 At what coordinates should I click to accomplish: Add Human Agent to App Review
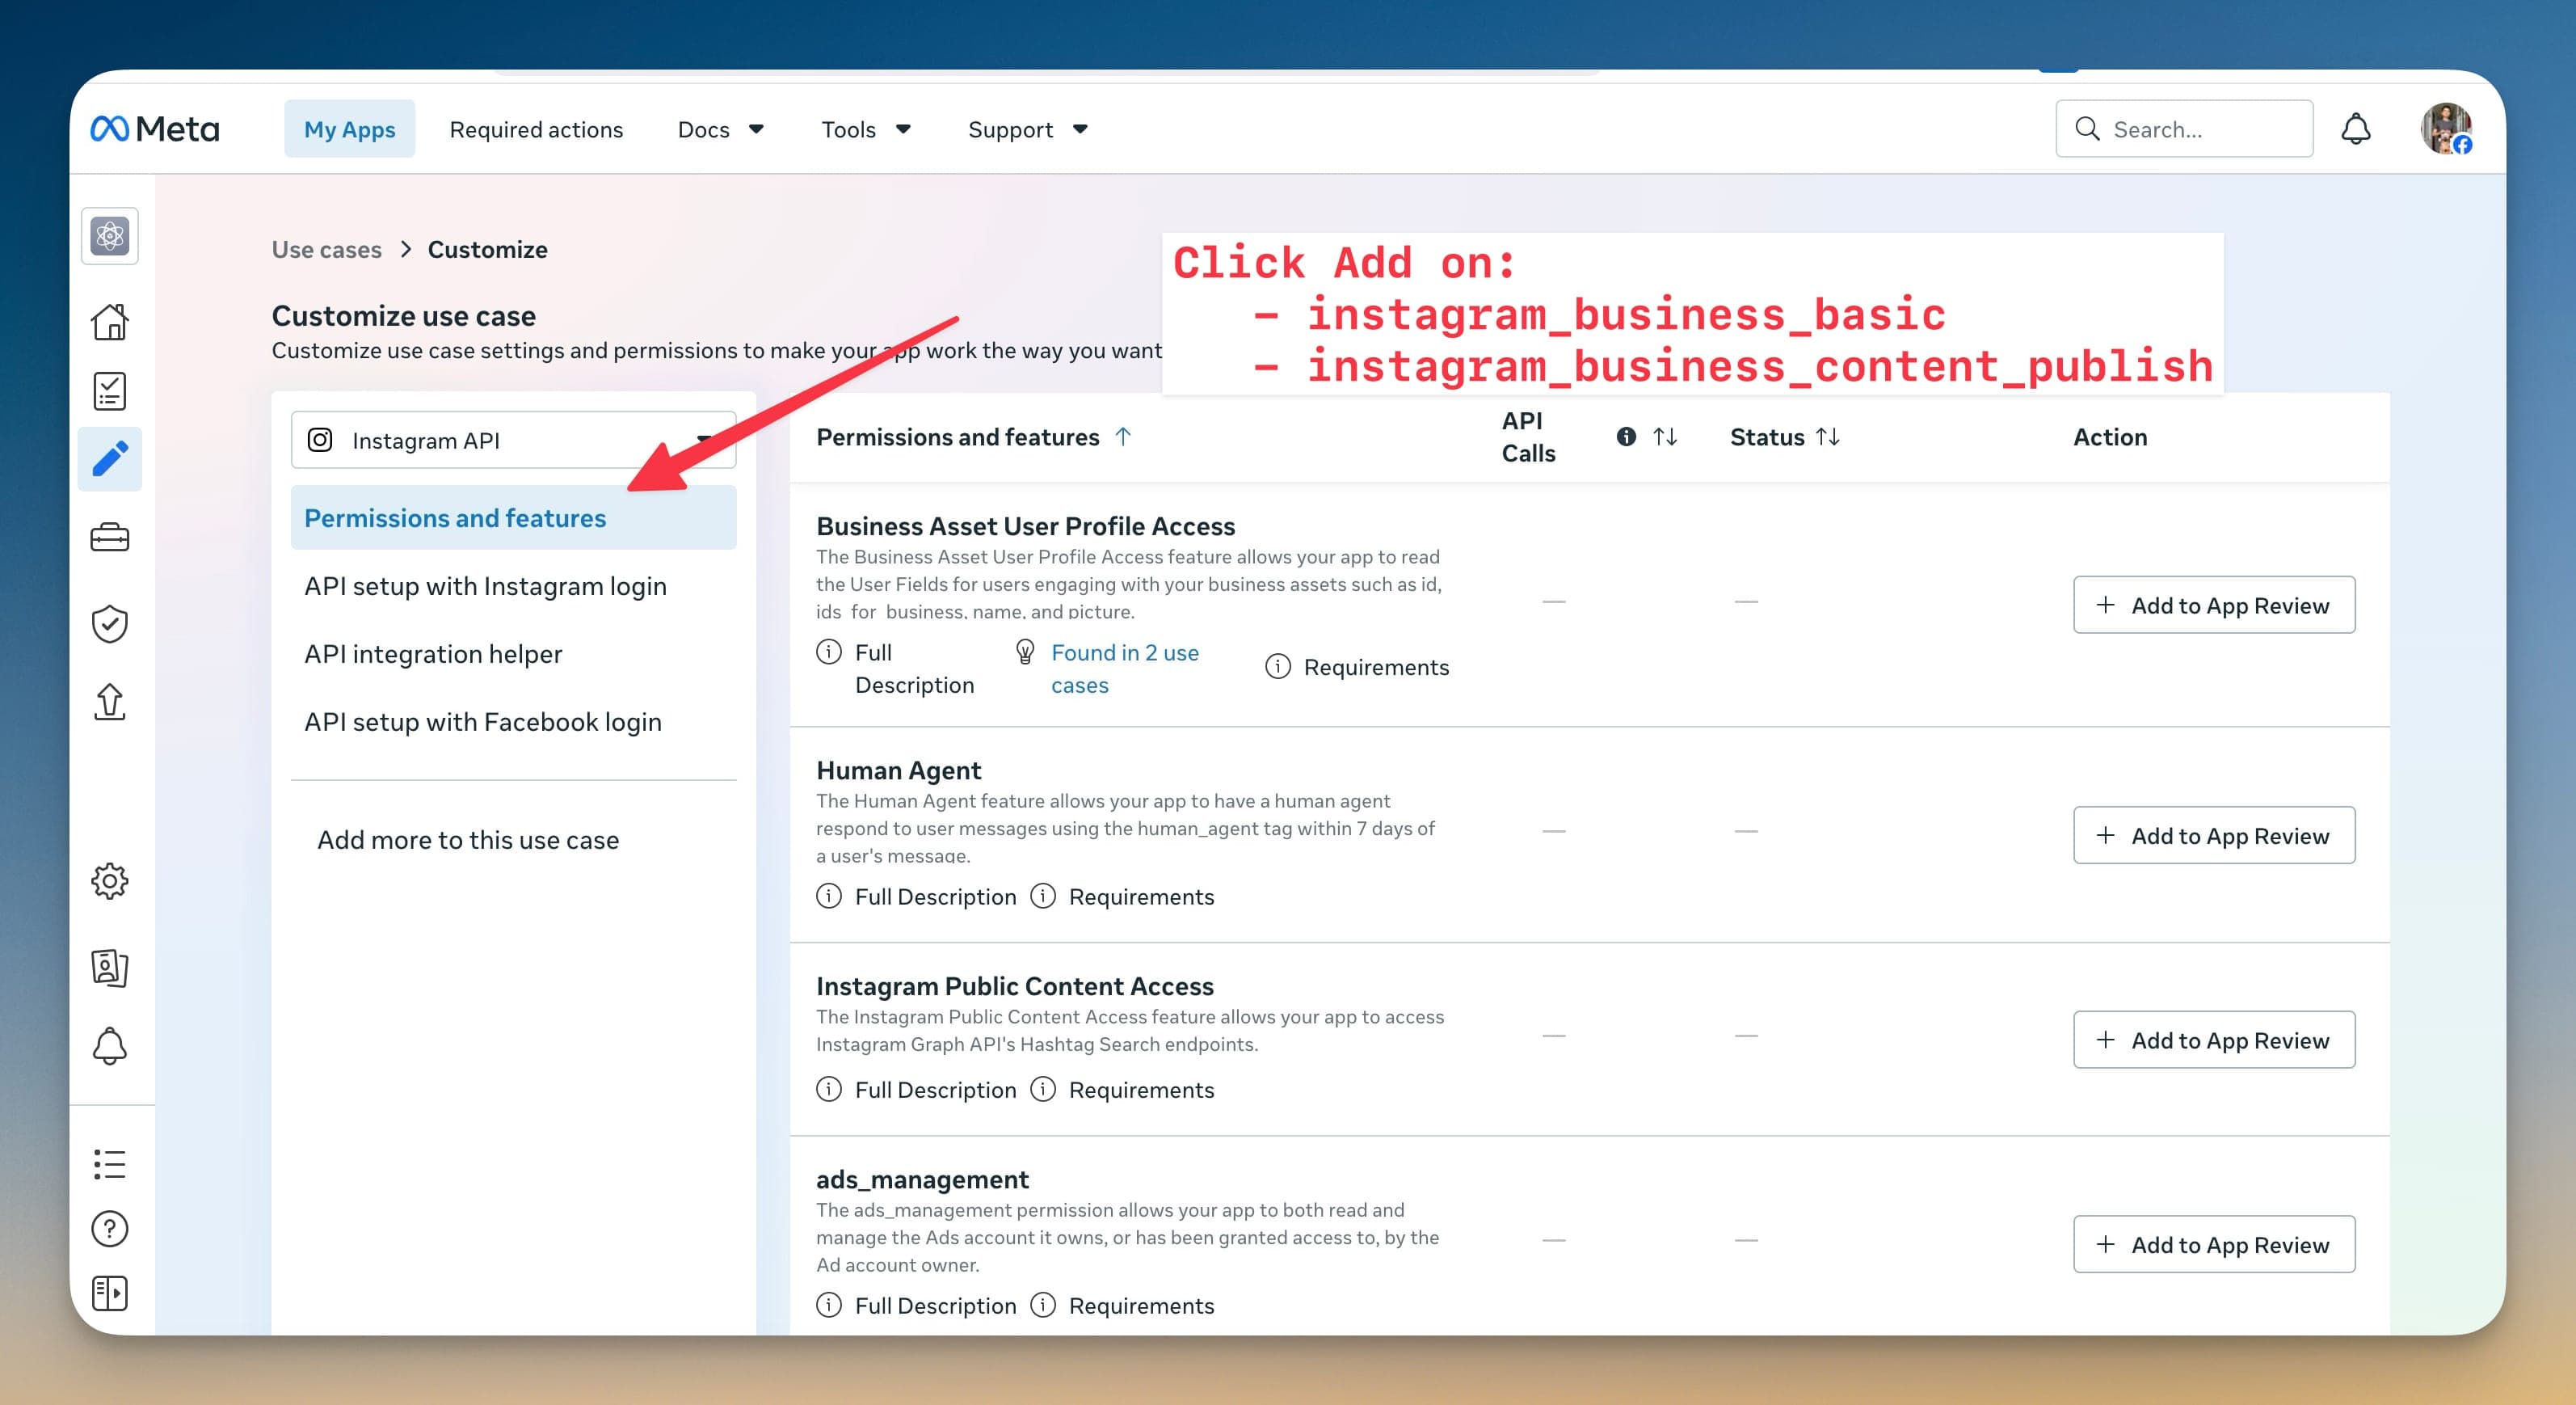[2214, 834]
